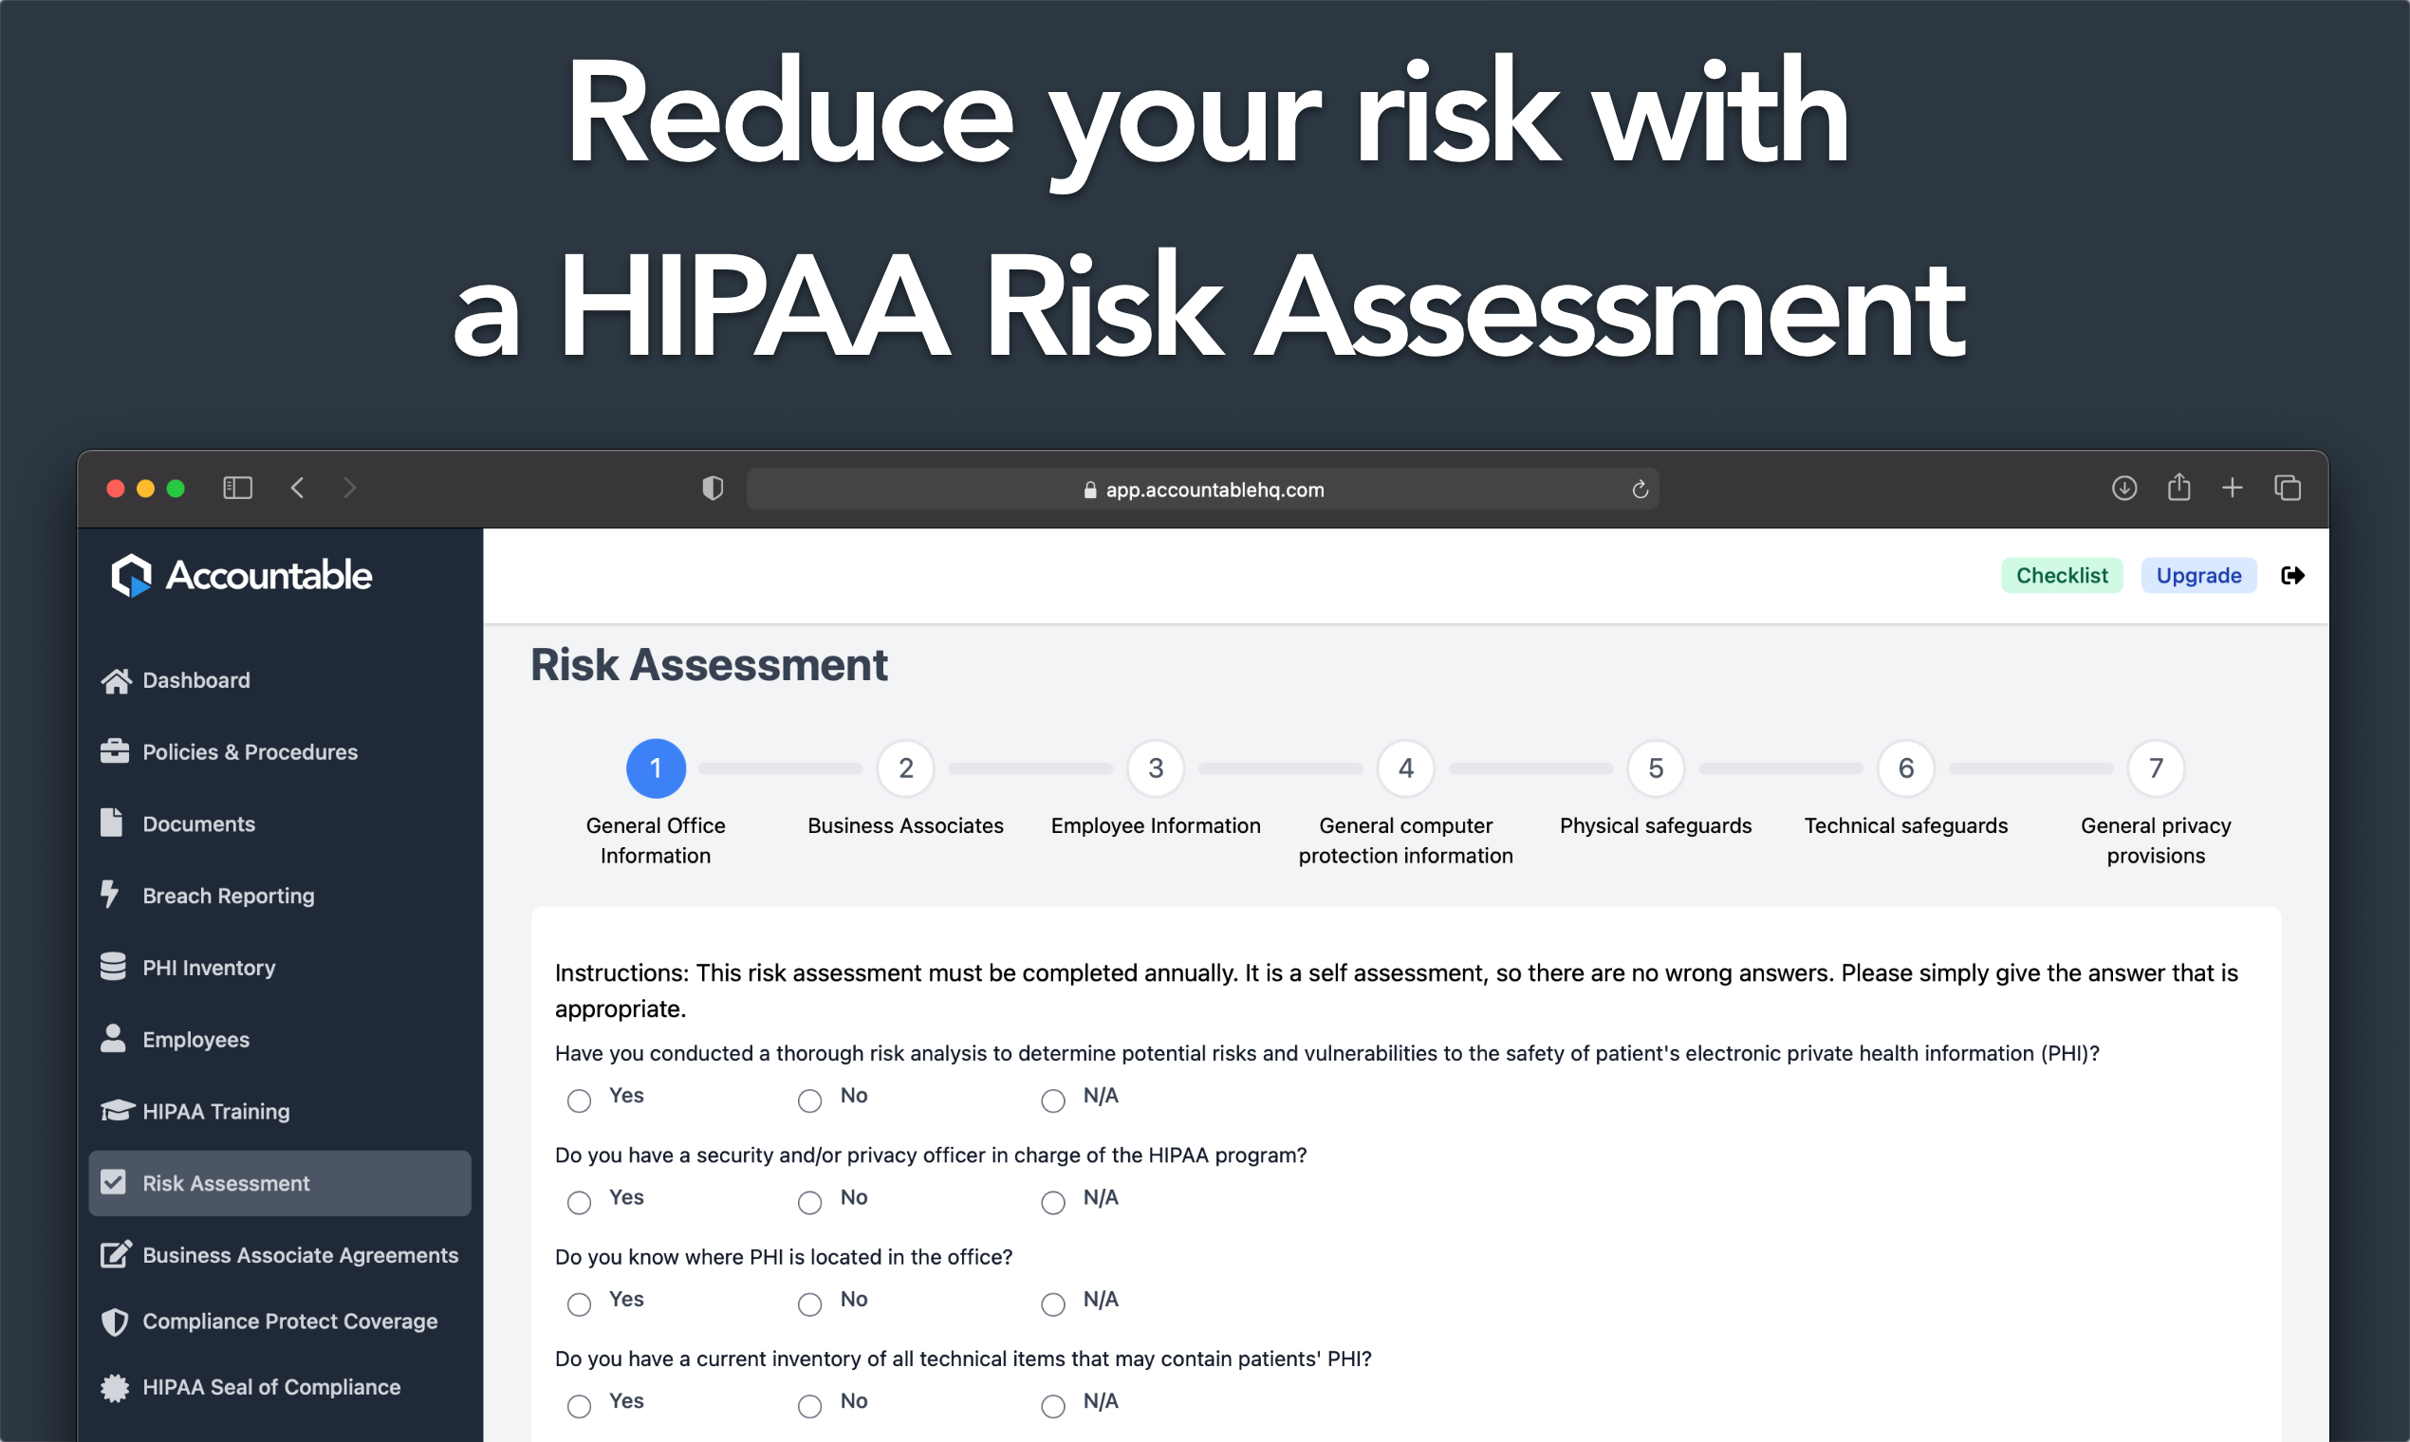
Task: Click the Accountable logo icon
Action: [x=131, y=575]
